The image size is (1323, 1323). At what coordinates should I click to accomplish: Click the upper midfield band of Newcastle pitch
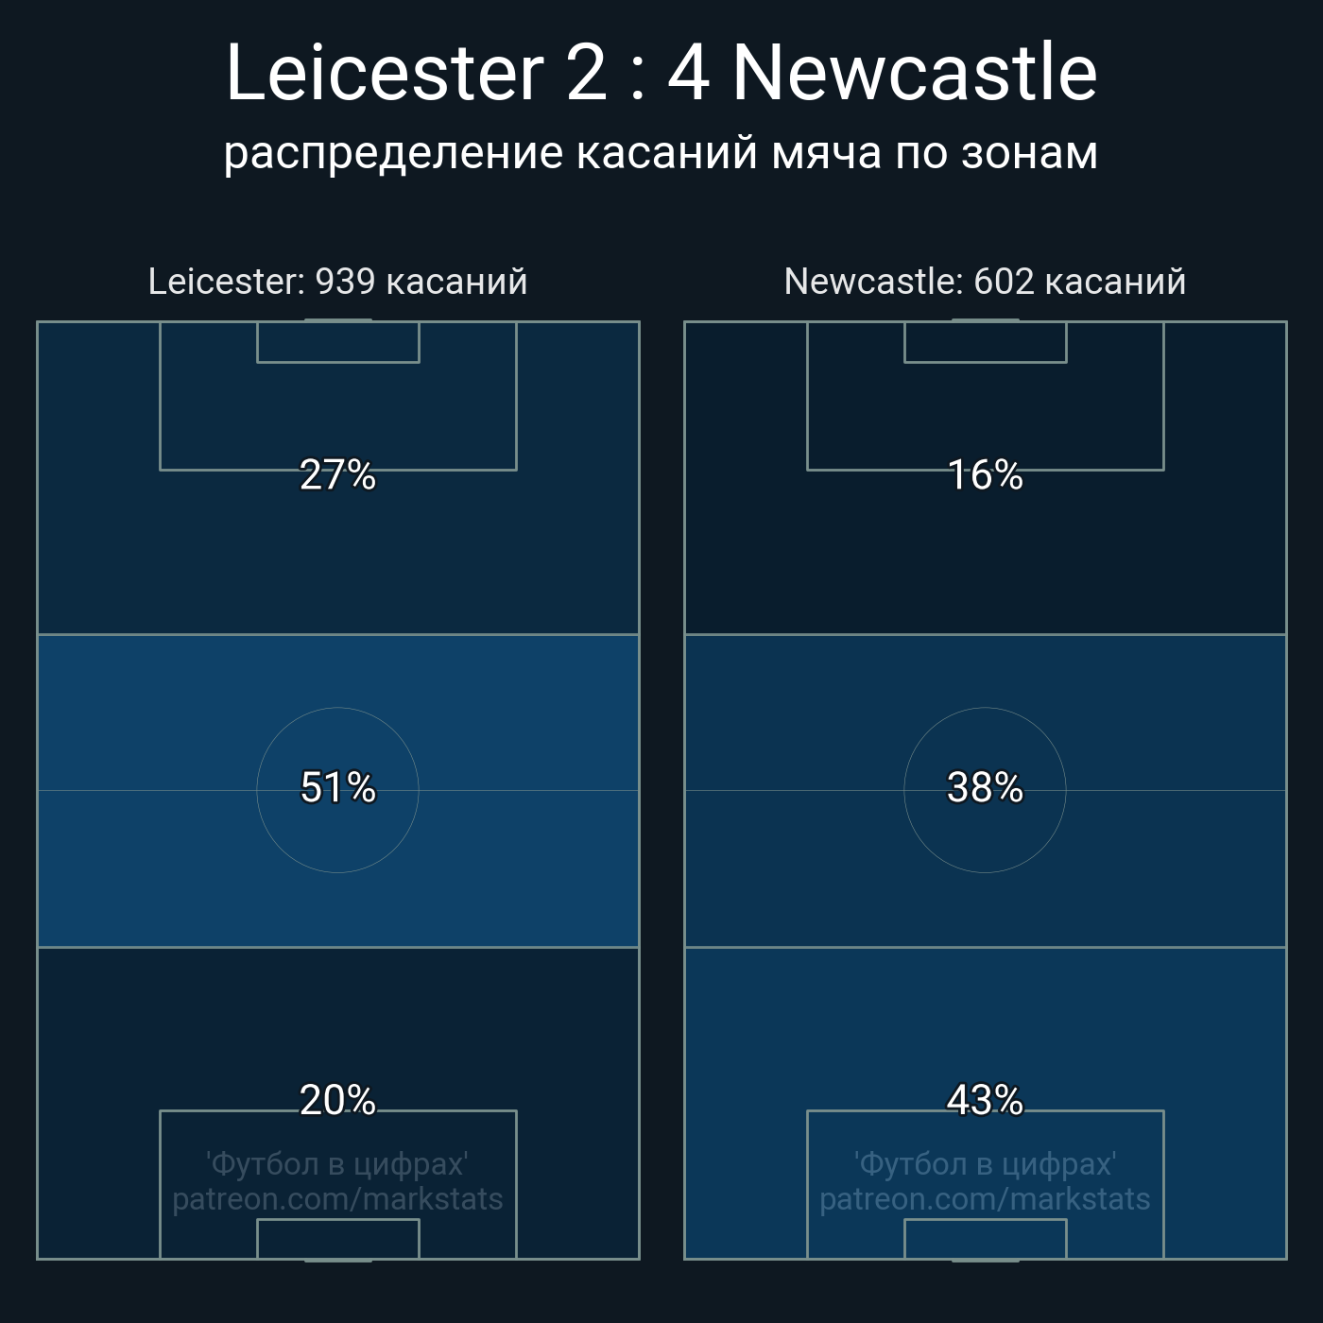(x=986, y=713)
